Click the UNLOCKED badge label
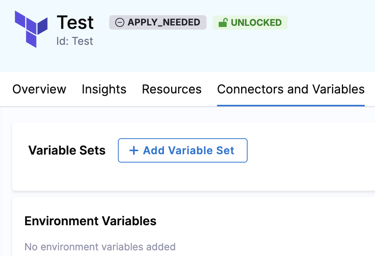 (256, 23)
